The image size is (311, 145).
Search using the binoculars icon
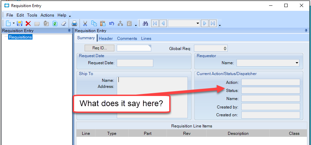(146, 24)
